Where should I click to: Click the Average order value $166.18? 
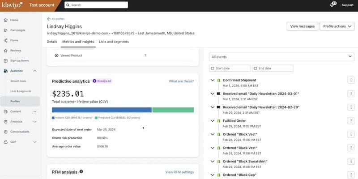102,147
